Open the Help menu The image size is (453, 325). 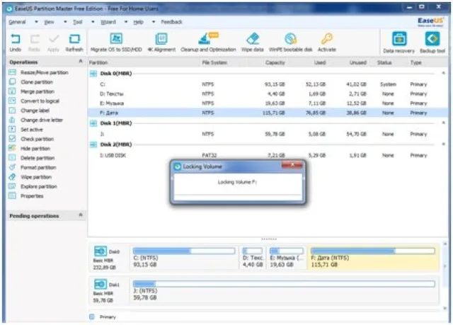pyautogui.click(x=139, y=22)
